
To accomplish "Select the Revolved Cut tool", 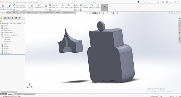I will pos(46,8).
